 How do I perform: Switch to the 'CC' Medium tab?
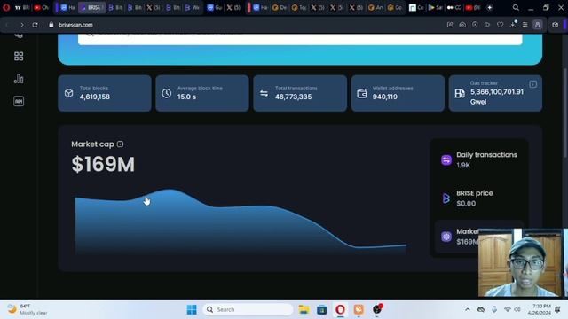[454, 7]
